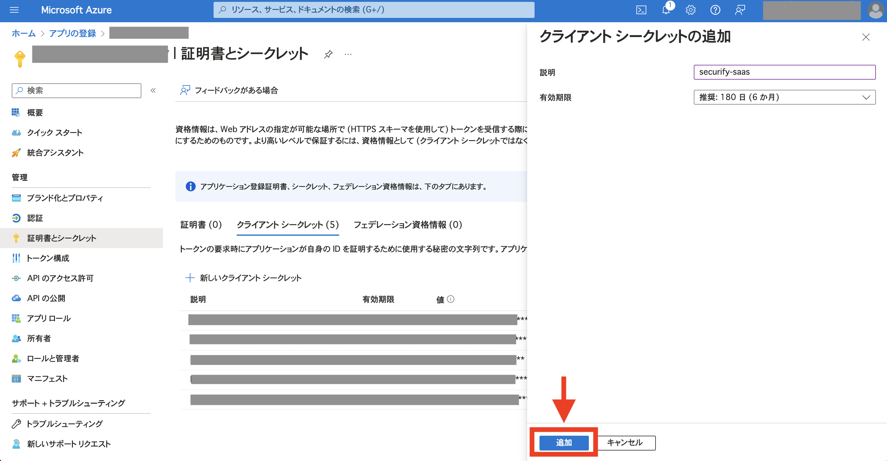Click the クイック スタート cloud icon
887x461 pixels.
click(16, 133)
